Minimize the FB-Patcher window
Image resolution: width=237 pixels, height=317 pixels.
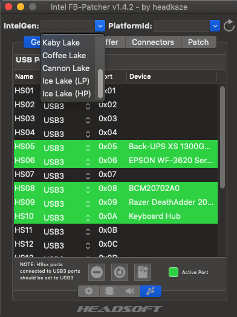tap(21, 7)
